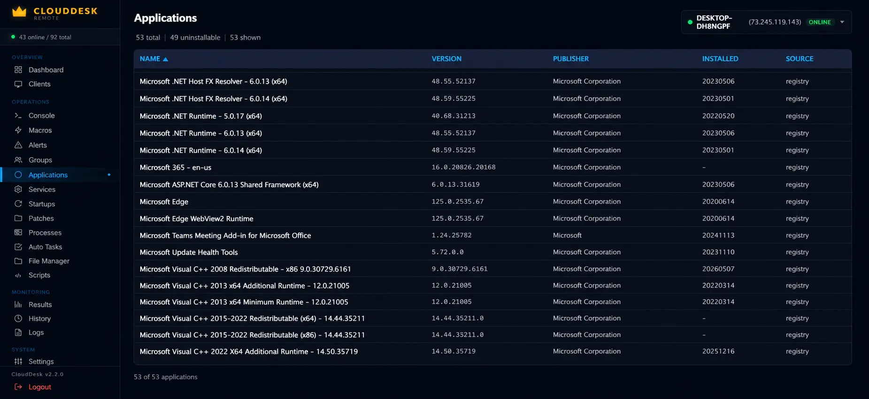This screenshot has width=869, height=399.
Task: Click the Services gear icon
Action: pos(18,189)
